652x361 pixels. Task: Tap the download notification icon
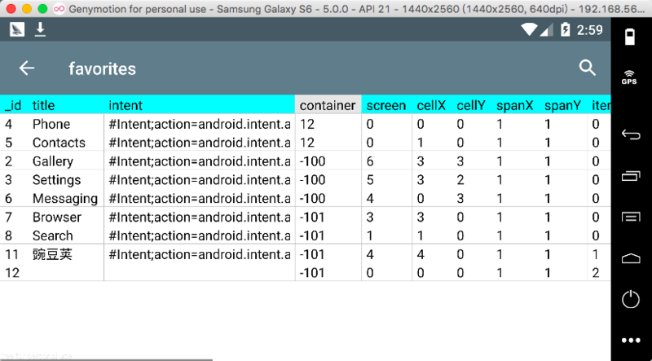40,29
